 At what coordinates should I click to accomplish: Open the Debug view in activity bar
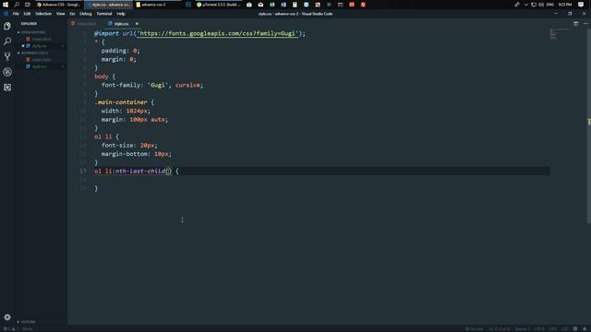click(x=7, y=72)
